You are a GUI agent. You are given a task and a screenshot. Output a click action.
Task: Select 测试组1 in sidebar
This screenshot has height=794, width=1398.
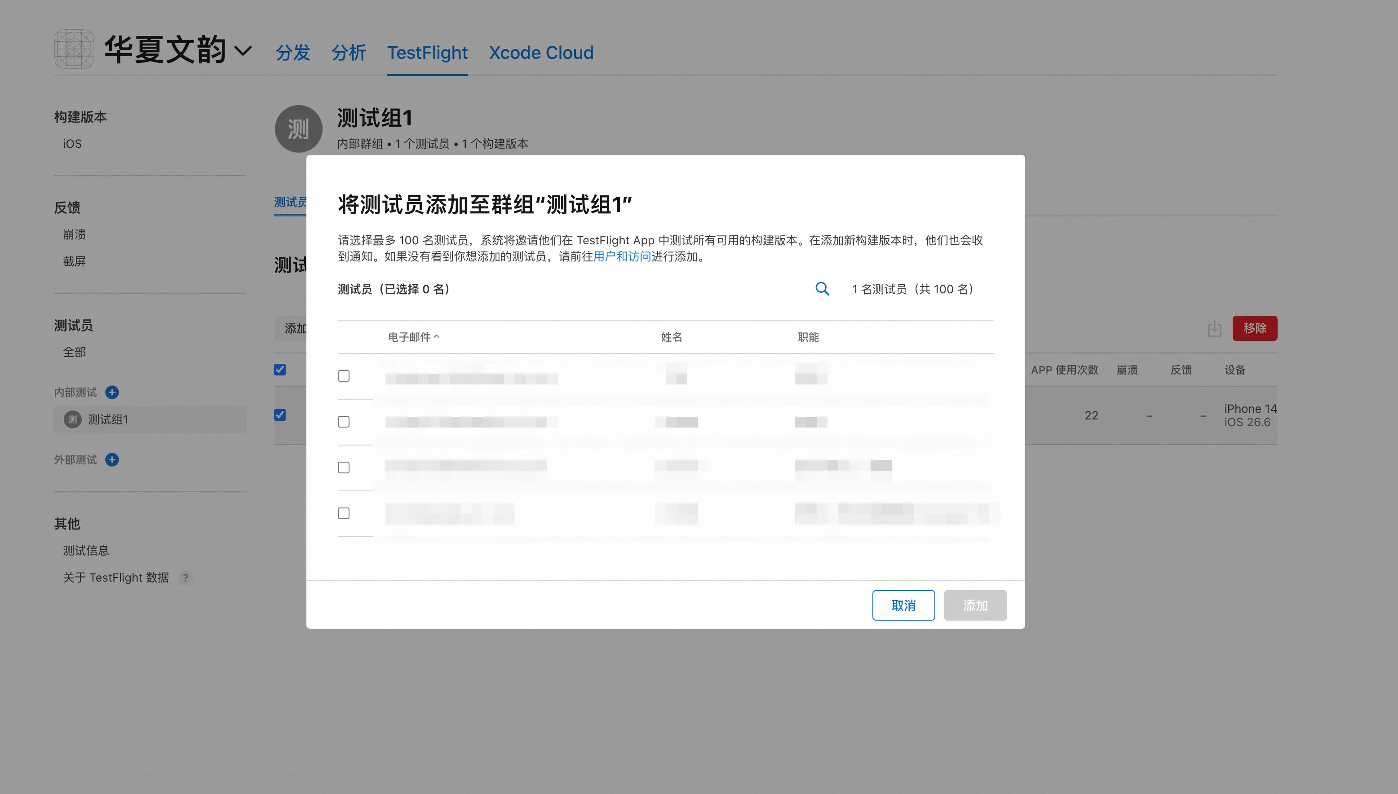click(150, 419)
